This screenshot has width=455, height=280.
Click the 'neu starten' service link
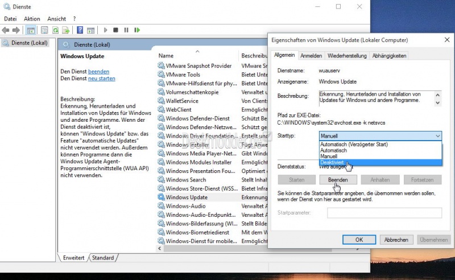[102, 79]
